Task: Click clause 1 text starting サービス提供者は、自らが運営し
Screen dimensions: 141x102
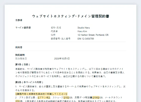Action: pos(70,88)
